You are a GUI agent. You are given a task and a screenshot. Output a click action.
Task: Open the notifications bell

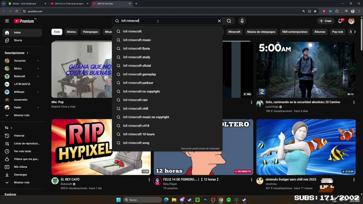coord(340,21)
